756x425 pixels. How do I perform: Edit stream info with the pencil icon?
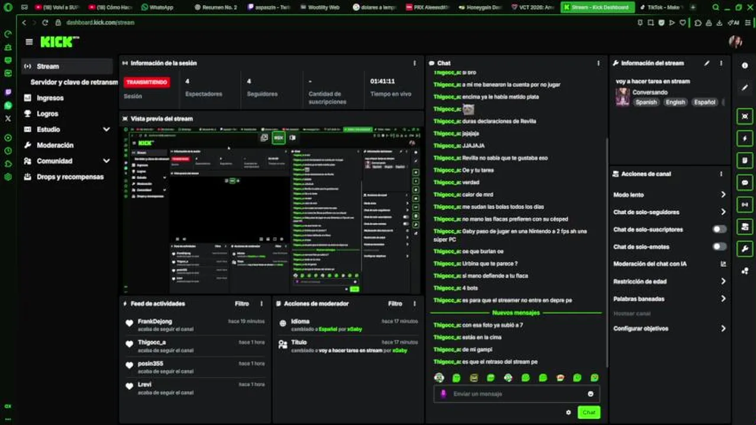[707, 63]
